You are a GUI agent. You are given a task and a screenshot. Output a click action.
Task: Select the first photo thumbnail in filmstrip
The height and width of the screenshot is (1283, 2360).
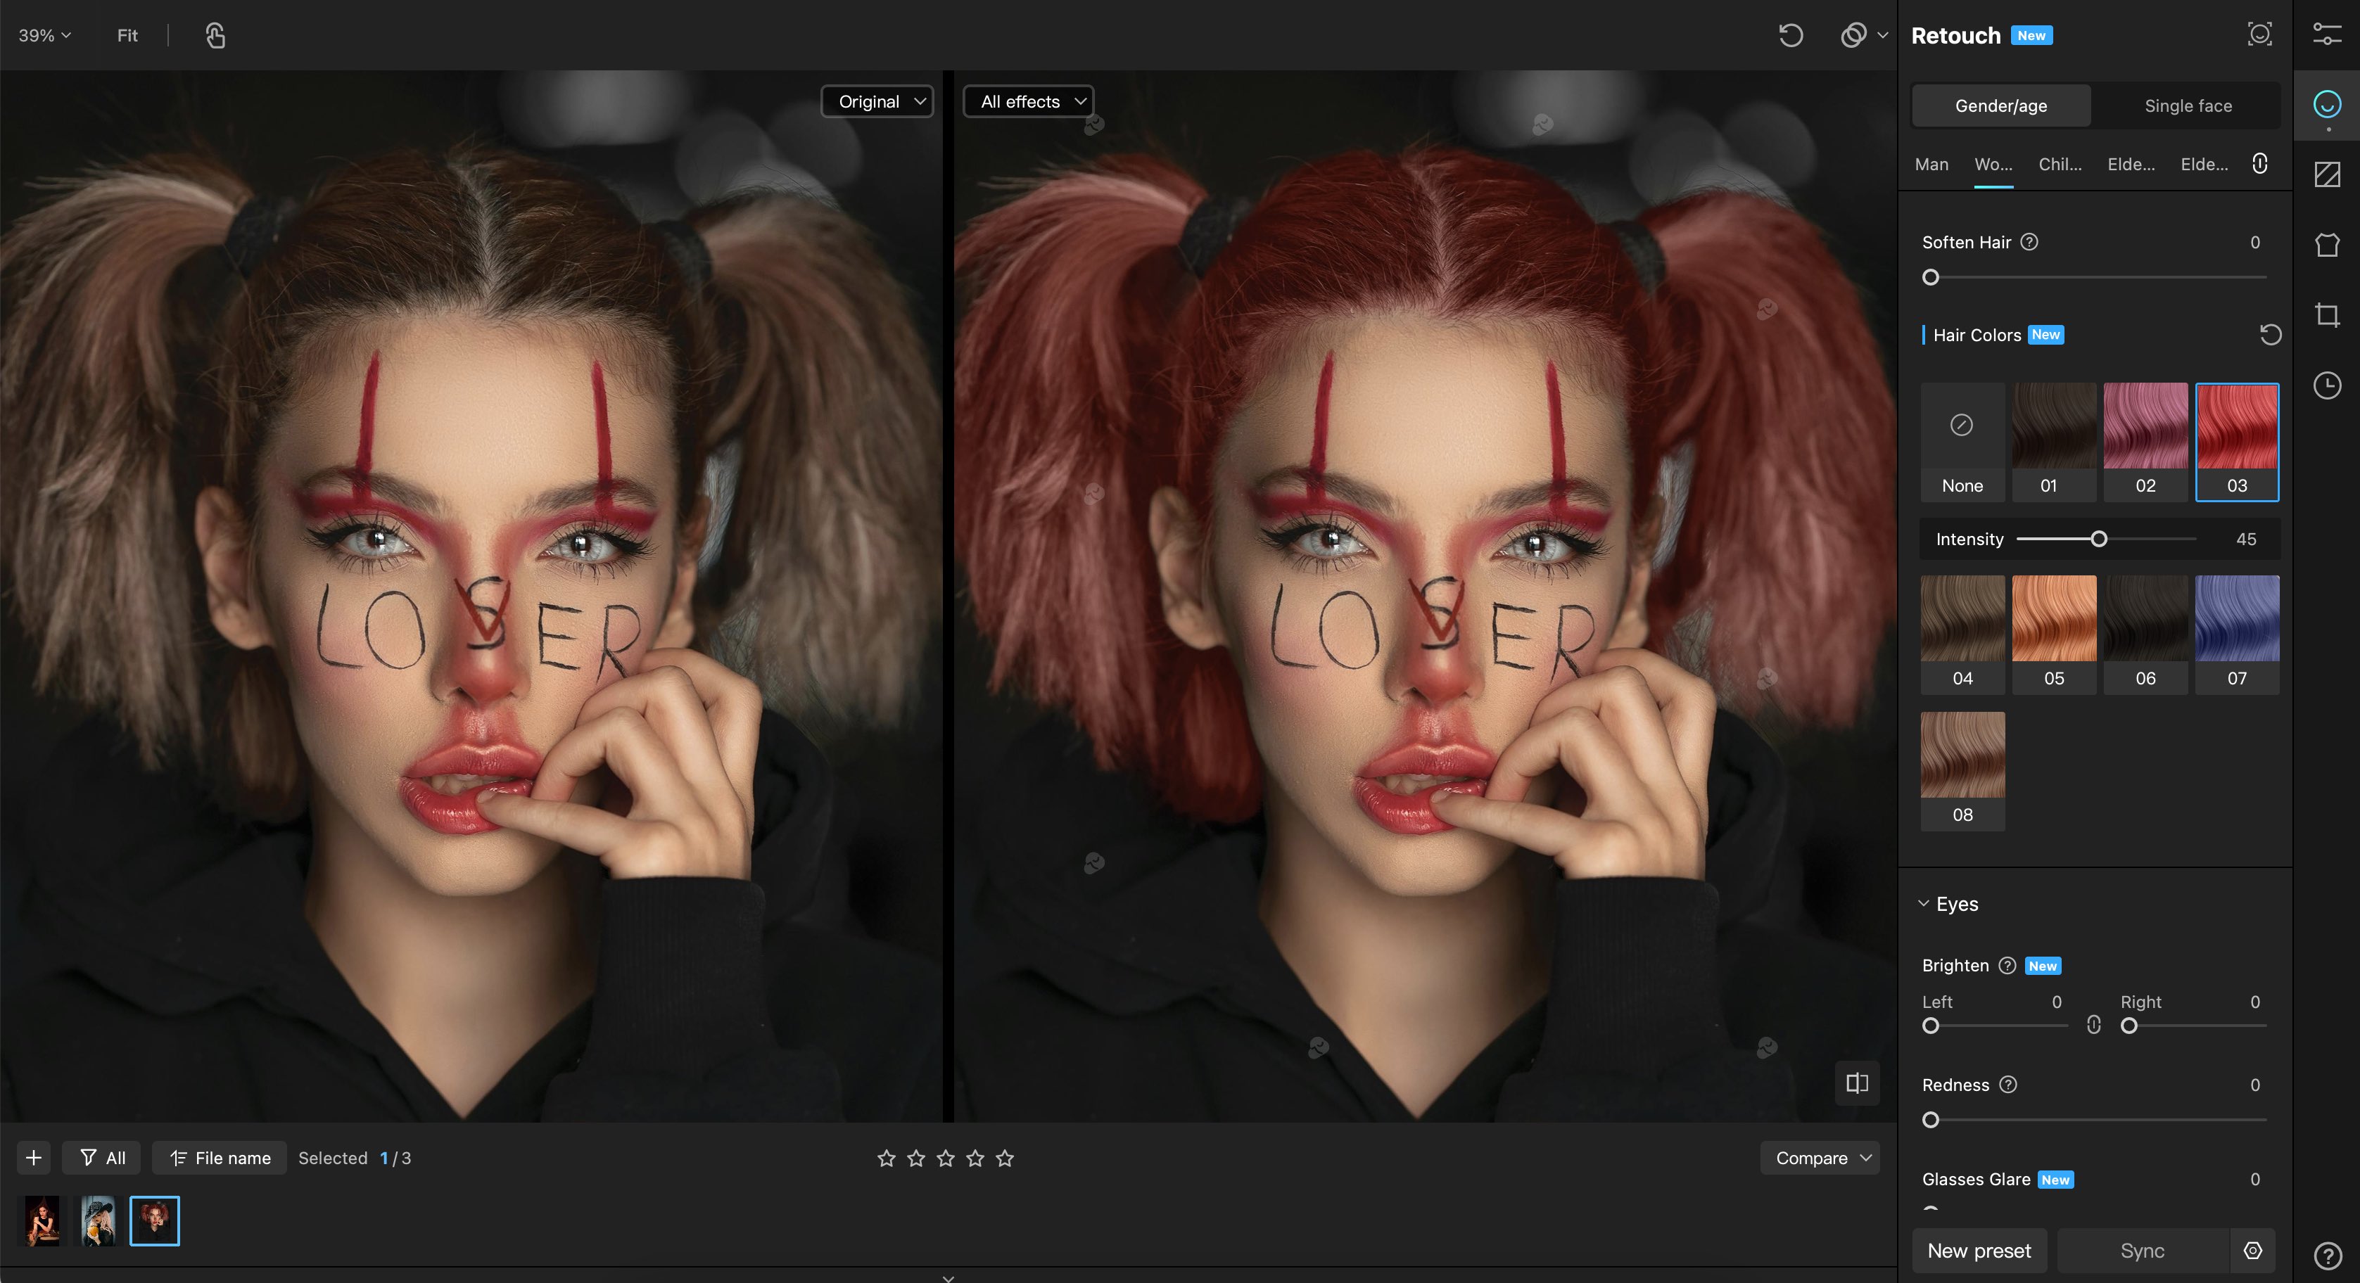42,1220
